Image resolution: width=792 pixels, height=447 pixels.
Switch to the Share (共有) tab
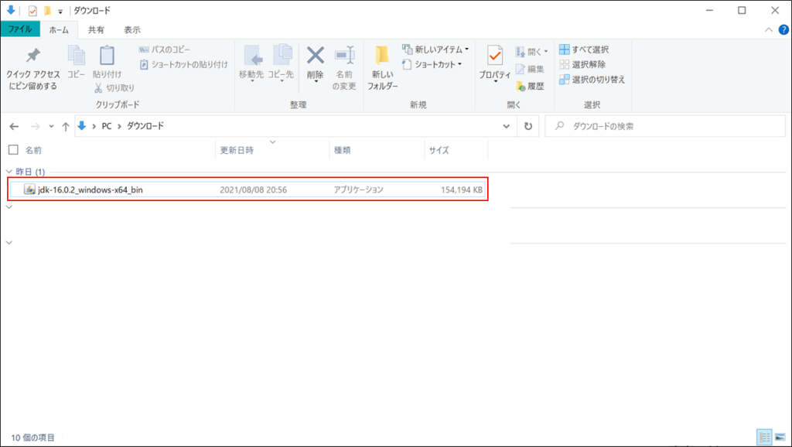click(x=96, y=30)
